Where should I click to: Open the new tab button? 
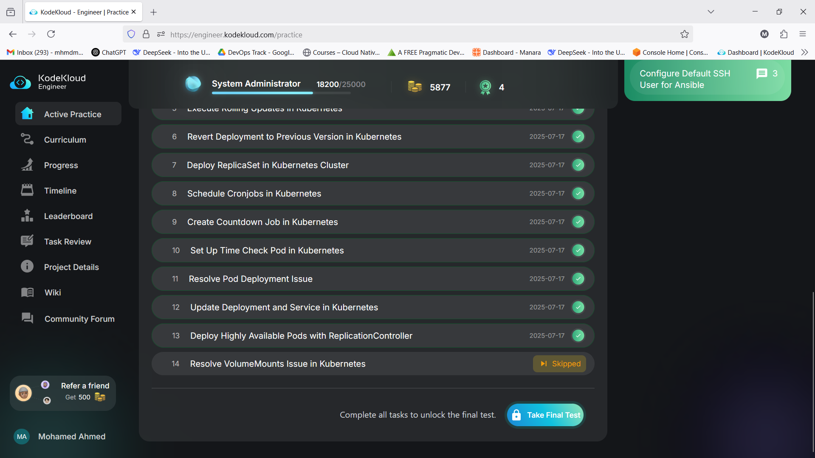154,12
